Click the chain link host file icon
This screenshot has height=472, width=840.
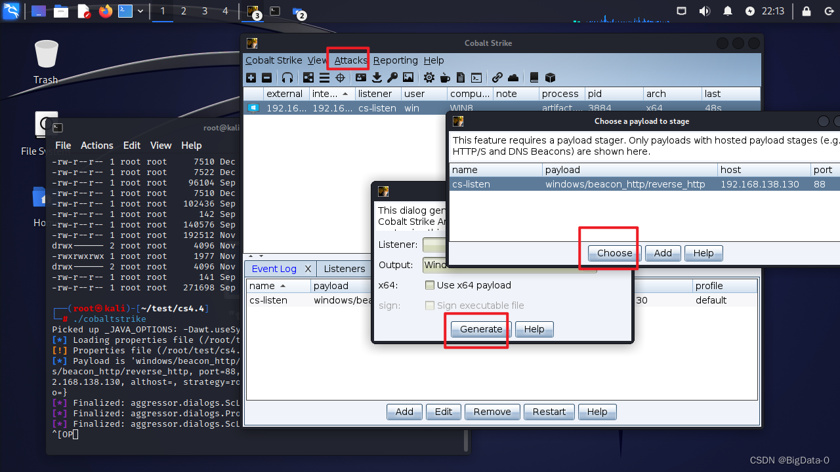(x=497, y=77)
